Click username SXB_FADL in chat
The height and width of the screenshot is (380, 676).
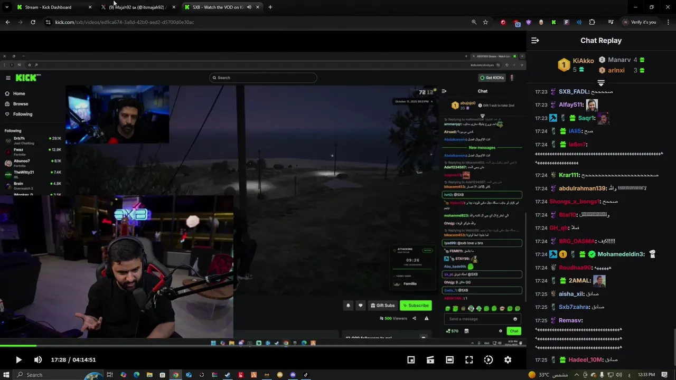[573, 92]
